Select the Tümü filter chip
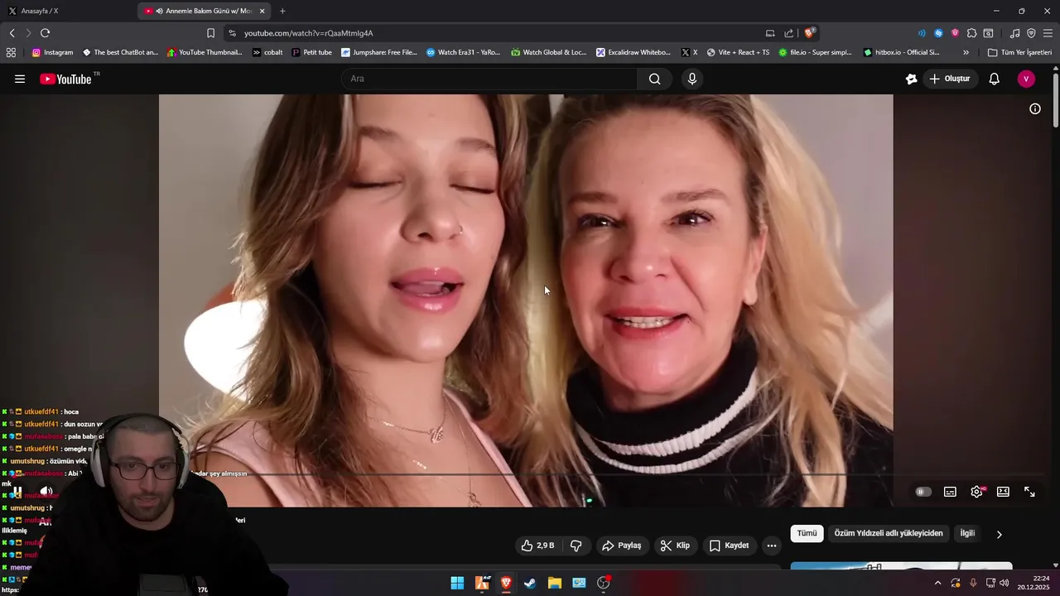1060x596 pixels. 807,534
